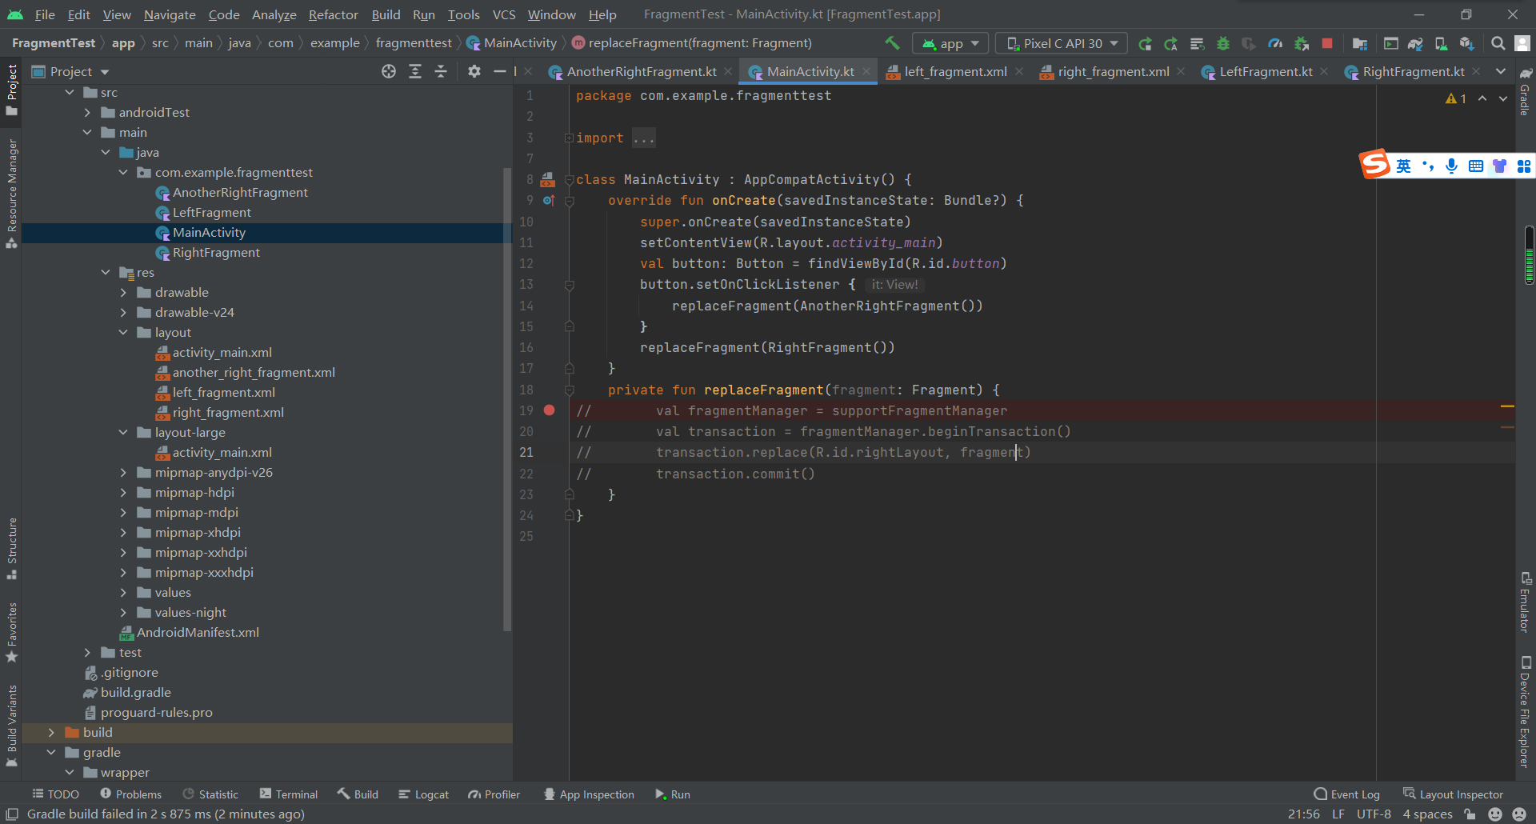Remove the breakpoint on line 19

[549, 410]
